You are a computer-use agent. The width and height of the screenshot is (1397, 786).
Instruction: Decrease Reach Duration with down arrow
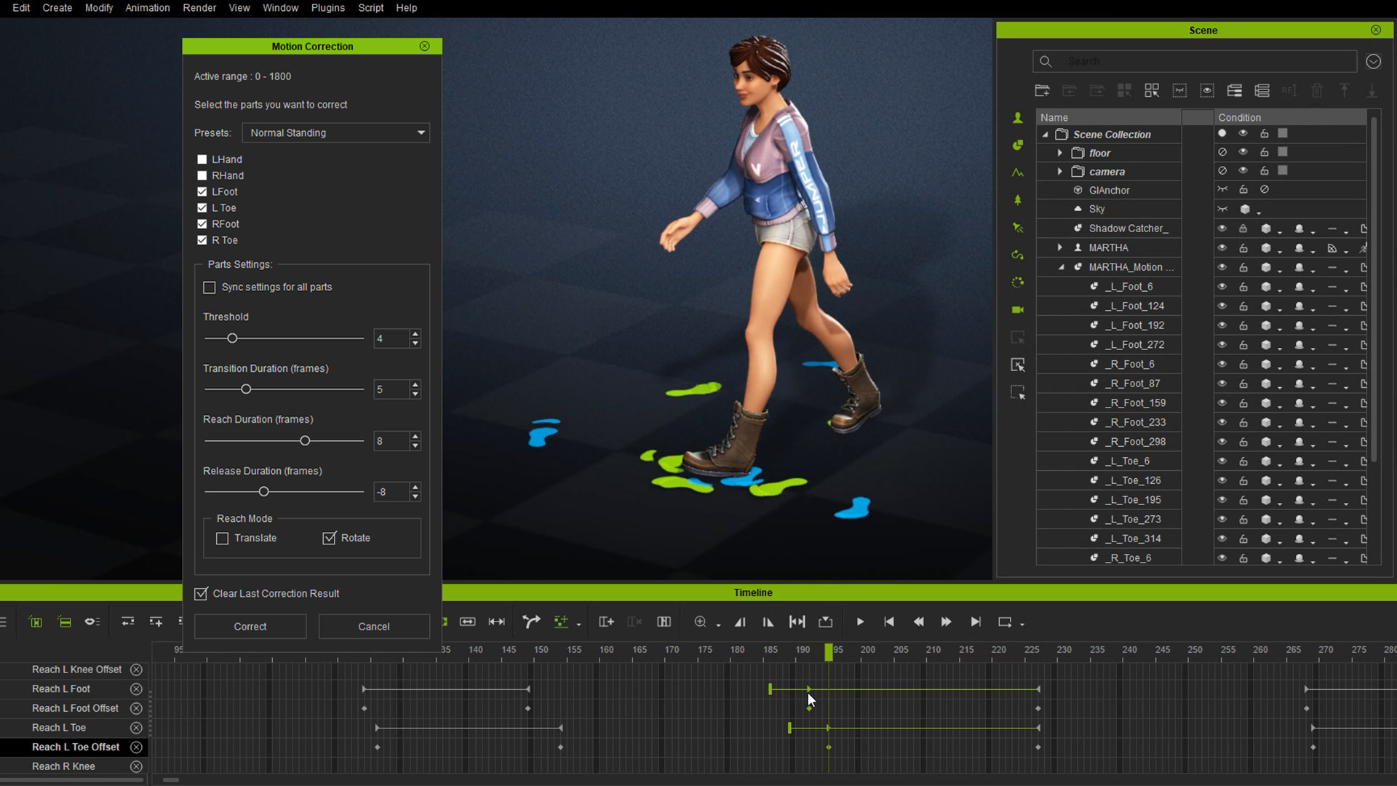pyautogui.click(x=415, y=445)
